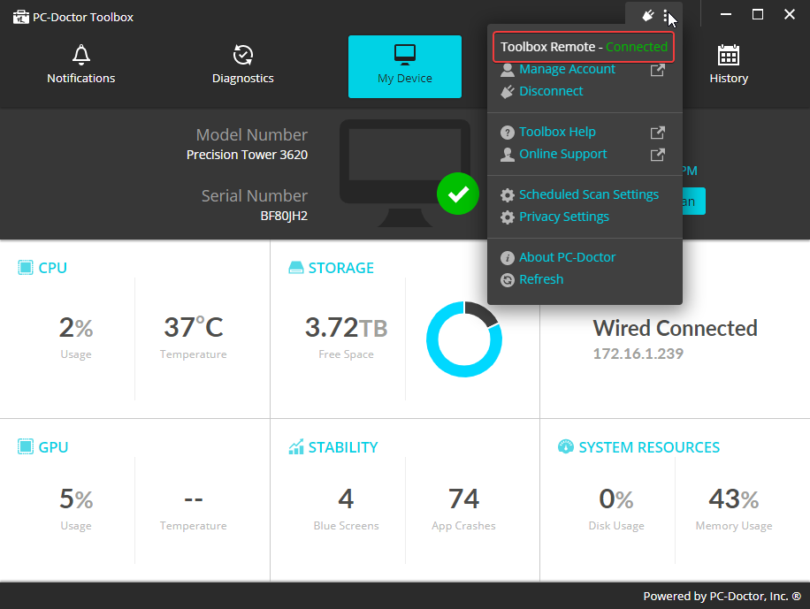Maximize the PC-Doctor Toolbox window
The width and height of the screenshot is (810, 609).
(x=758, y=14)
